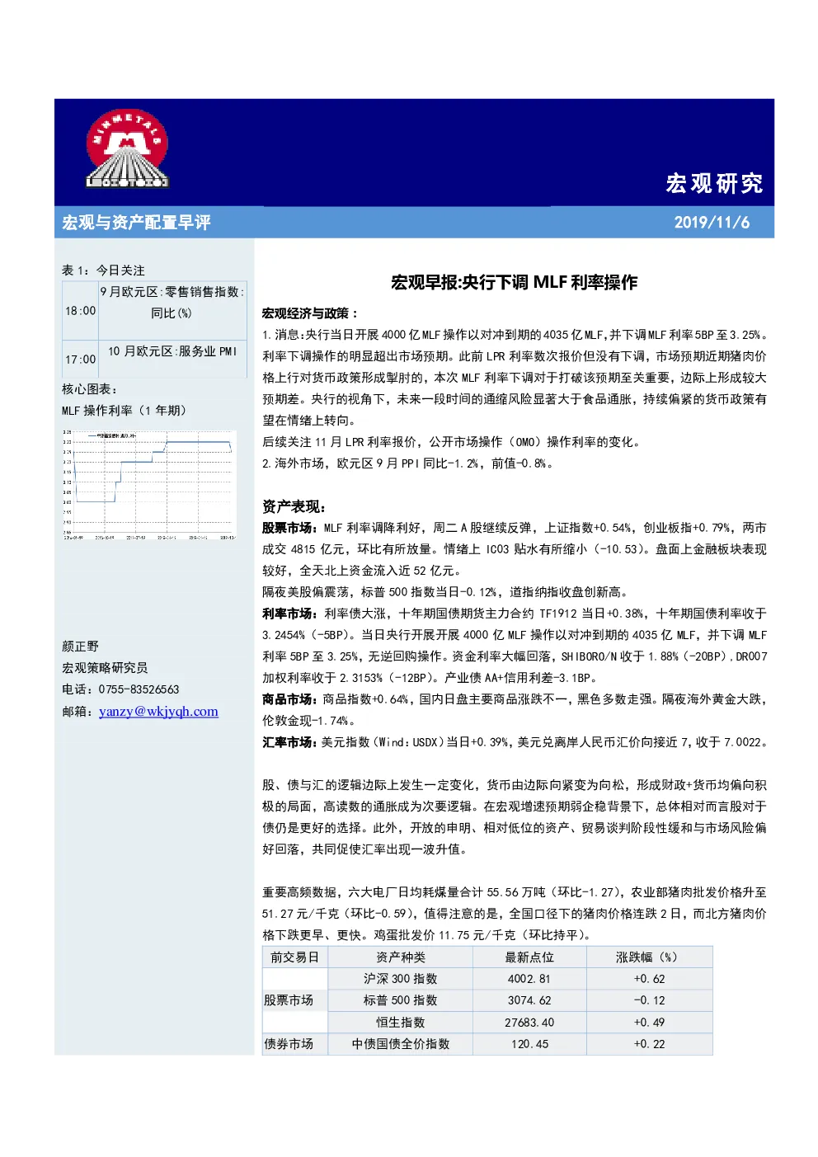Click the 恒生指数 table cell

coord(401,1023)
